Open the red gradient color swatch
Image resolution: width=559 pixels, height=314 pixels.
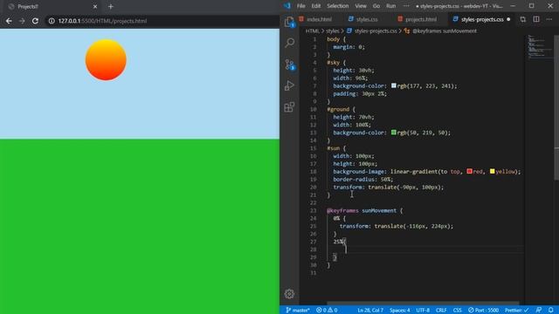pyautogui.click(x=469, y=171)
